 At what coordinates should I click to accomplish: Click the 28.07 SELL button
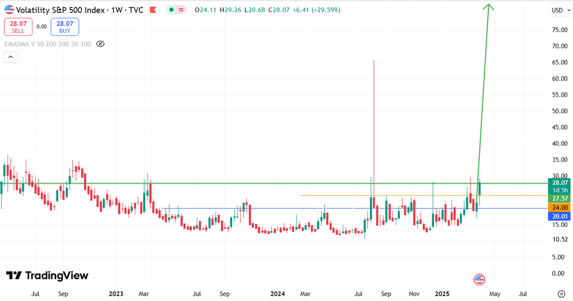point(18,27)
